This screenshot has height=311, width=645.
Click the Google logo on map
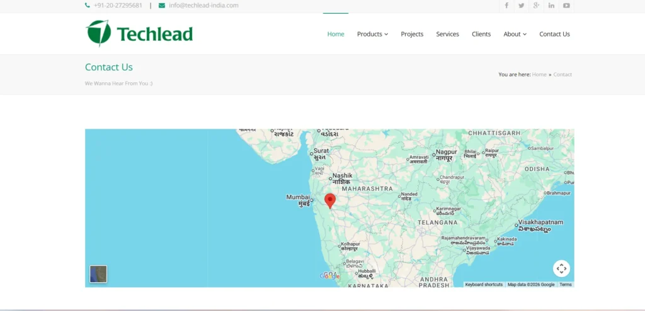pos(329,276)
